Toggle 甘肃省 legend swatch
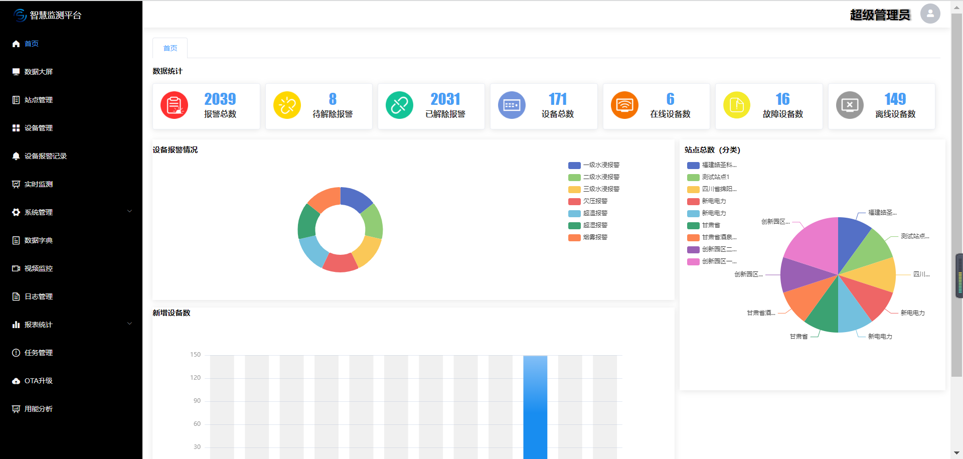 [x=693, y=225]
